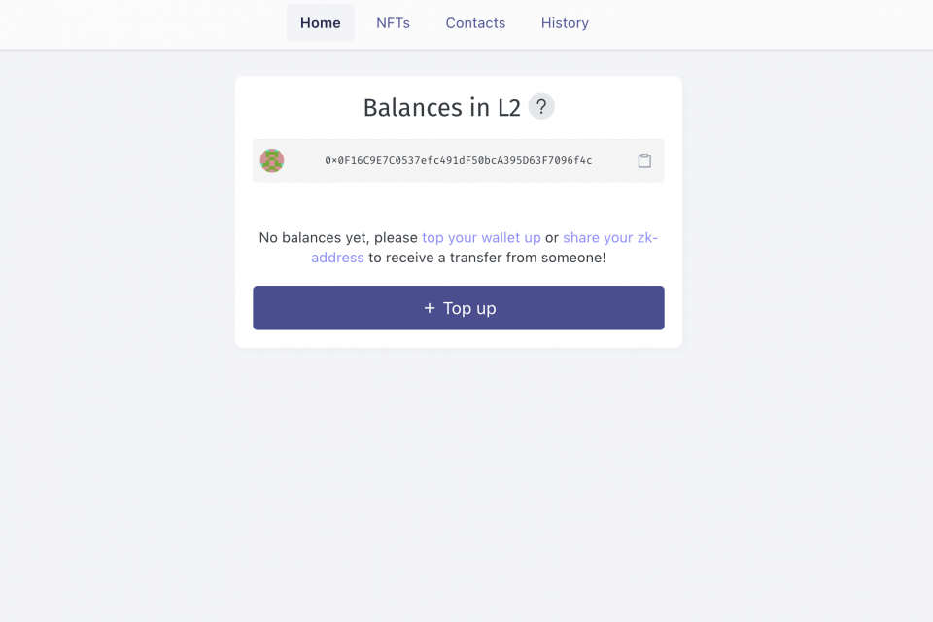Screen dimensions: 933x622
Task: Follow the "top your wallet up" link
Action: click(x=481, y=237)
